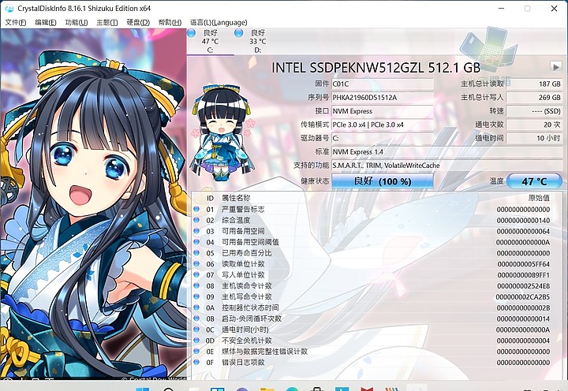Screen dimensions: 568x391
Task: Click the power-on count value 20 次
Action: pyautogui.click(x=534, y=125)
